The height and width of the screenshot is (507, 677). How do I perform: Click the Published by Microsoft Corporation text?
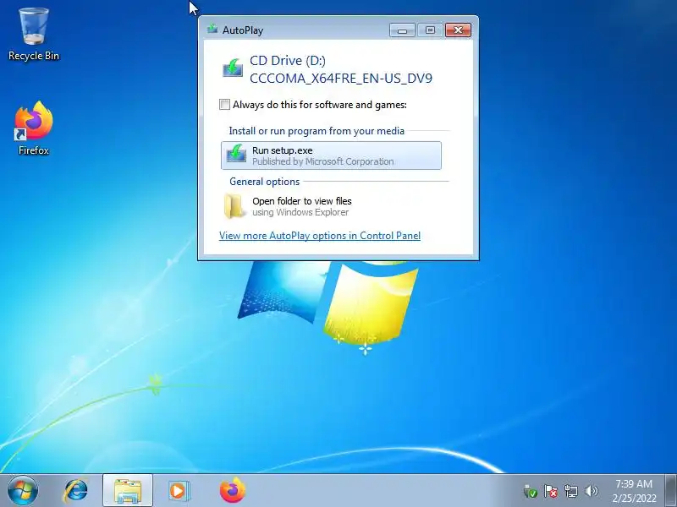pyautogui.click(x=322, y=161)
